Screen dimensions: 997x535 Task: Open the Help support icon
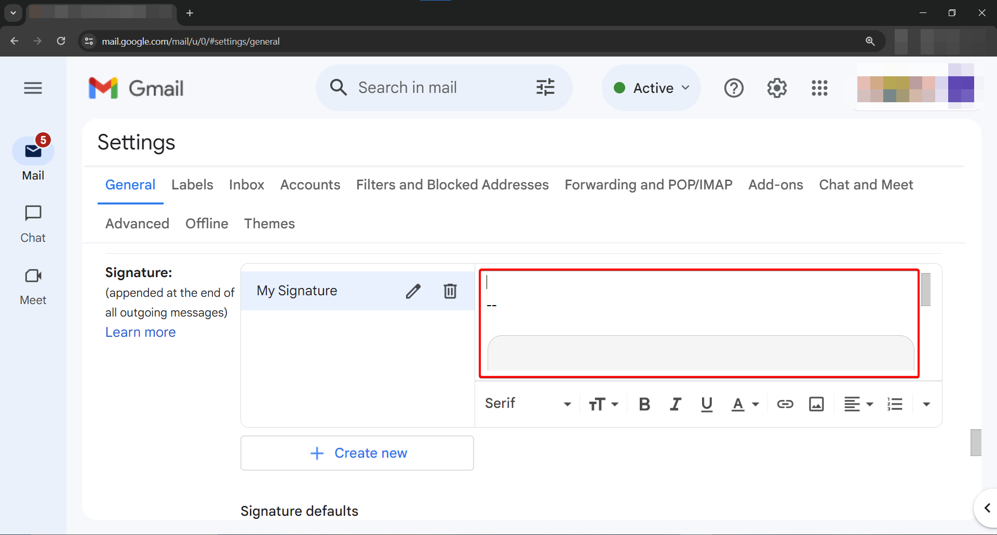(x=734, y=88)
